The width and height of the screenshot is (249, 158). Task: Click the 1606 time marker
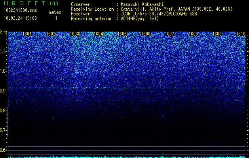146,34
